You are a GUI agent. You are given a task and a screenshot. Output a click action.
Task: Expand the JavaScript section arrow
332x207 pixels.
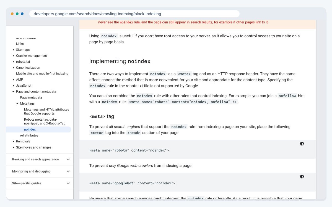[14, 86]
